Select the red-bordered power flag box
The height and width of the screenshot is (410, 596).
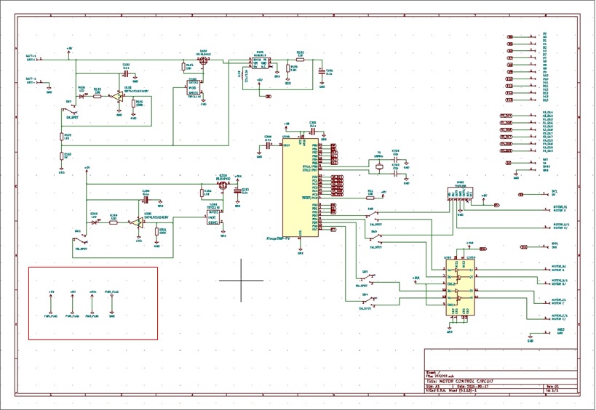coord(93,303)
